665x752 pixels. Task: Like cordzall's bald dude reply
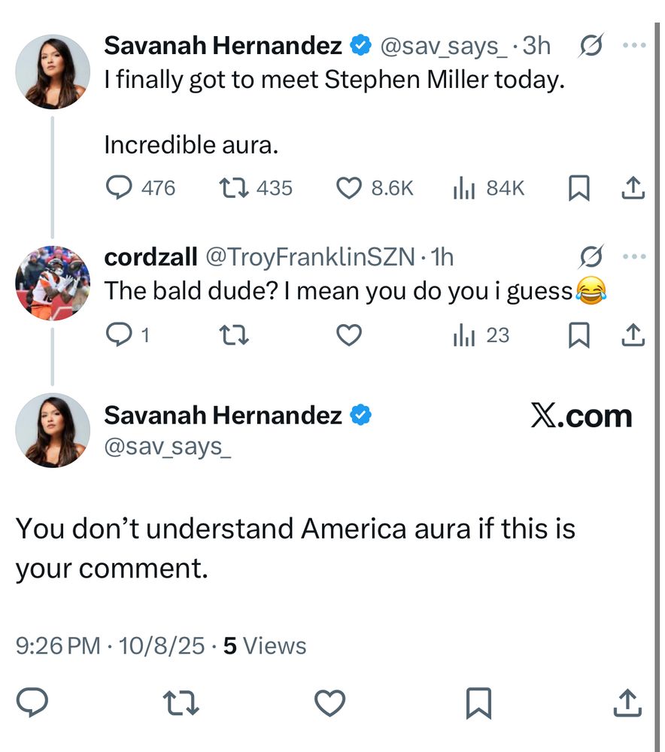coord(349,335)
